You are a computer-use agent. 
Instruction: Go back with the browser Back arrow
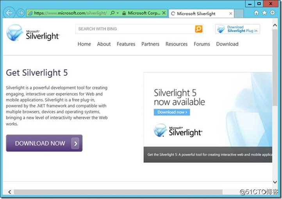(9, 13)
